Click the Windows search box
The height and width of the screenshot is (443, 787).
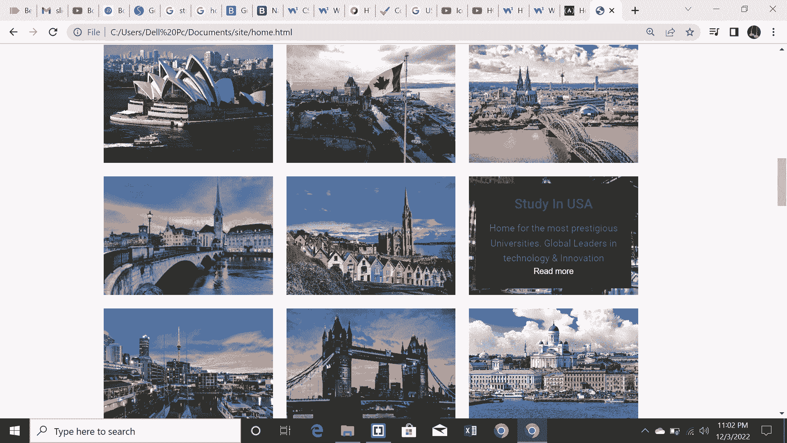coord(135,431)
